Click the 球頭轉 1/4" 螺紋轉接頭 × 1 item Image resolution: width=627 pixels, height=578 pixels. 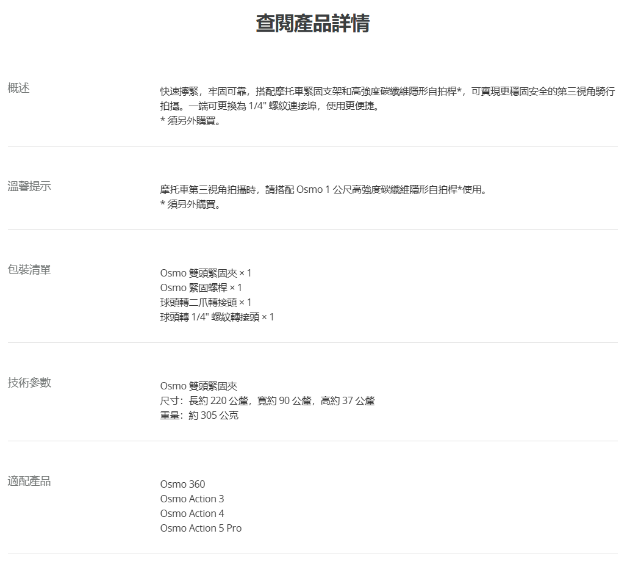(217, 317)
